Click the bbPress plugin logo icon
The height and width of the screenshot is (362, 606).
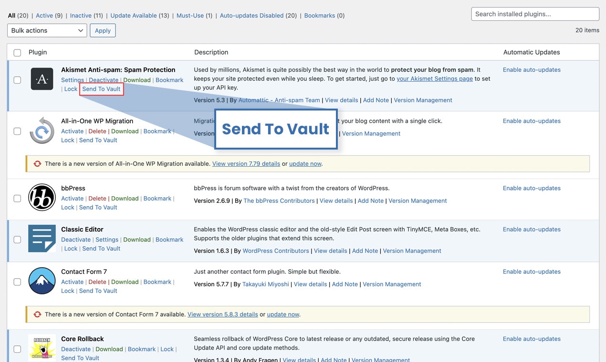click(42, 197)
